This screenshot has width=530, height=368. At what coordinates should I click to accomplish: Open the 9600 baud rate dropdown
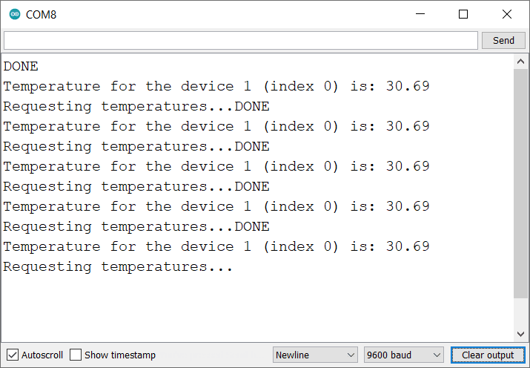(x=403, y=355)
